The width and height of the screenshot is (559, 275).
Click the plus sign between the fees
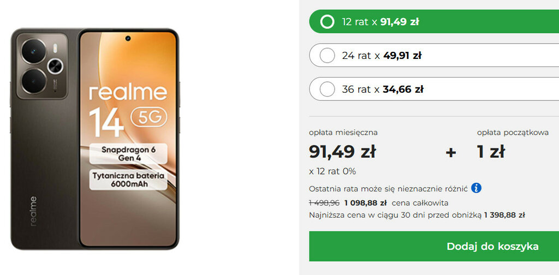pos(451,152)
